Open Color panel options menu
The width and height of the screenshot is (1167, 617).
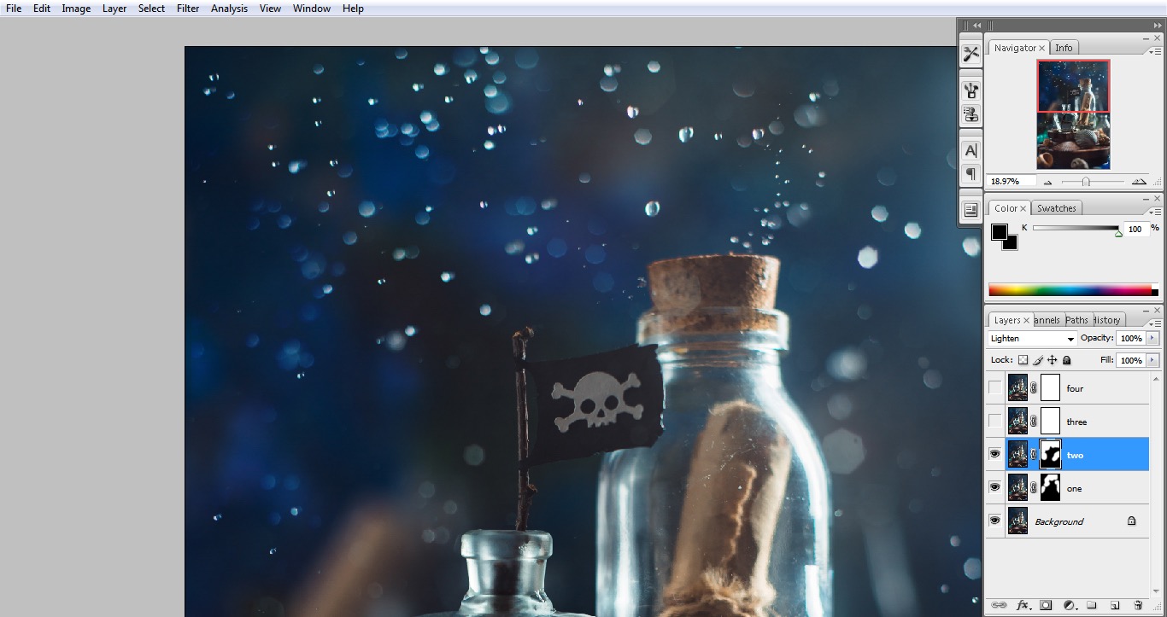click(x=1156, y=212)
